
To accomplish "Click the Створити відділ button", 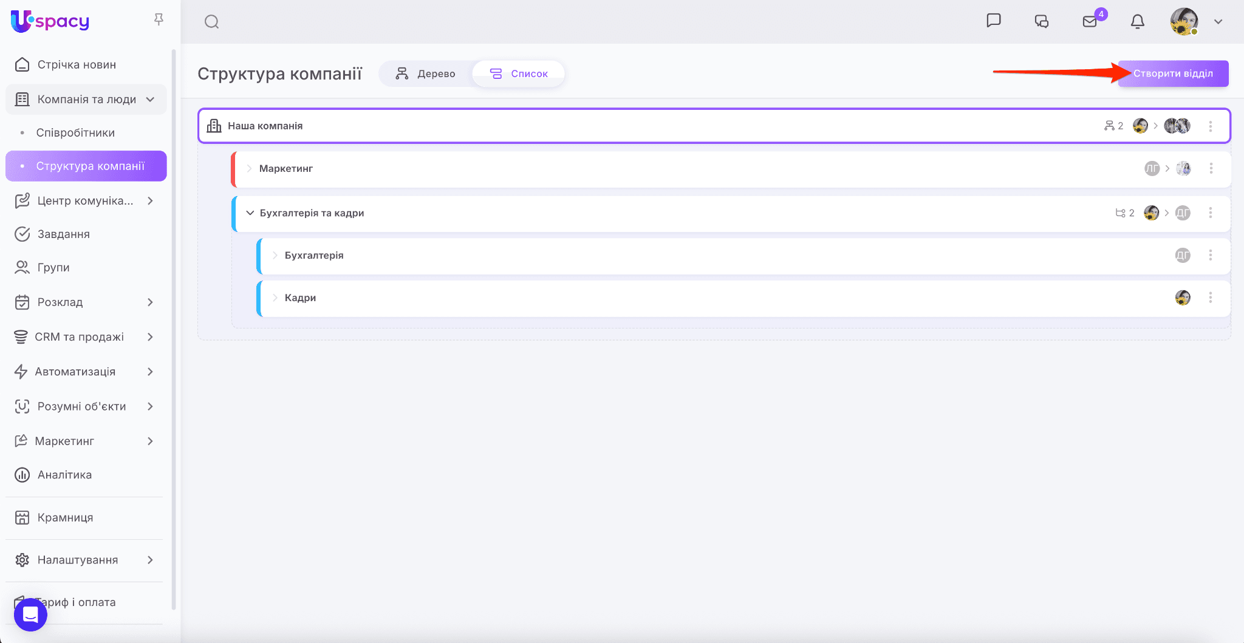I will (x=1173, y=73).
